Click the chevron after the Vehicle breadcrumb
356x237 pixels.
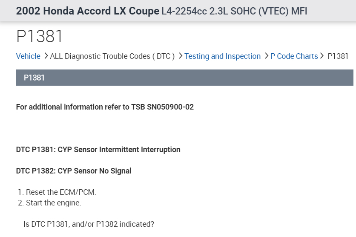tap(45, 56)
